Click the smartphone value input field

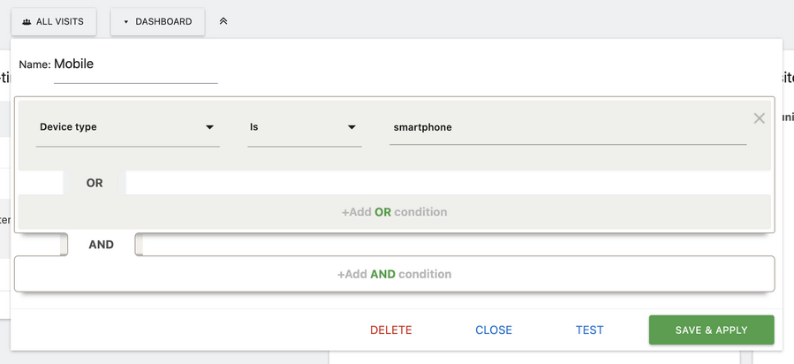pos(567,127)
